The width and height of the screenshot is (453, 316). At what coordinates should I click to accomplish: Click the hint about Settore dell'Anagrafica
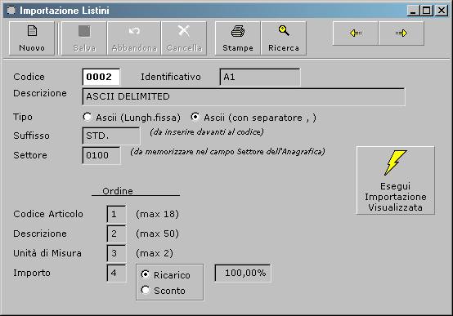(227, 152)
